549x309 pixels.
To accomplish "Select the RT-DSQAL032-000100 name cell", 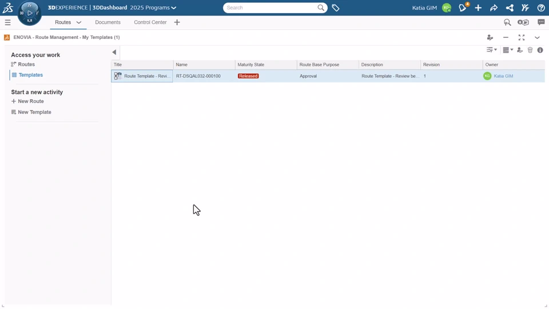I will coord(204,76).
